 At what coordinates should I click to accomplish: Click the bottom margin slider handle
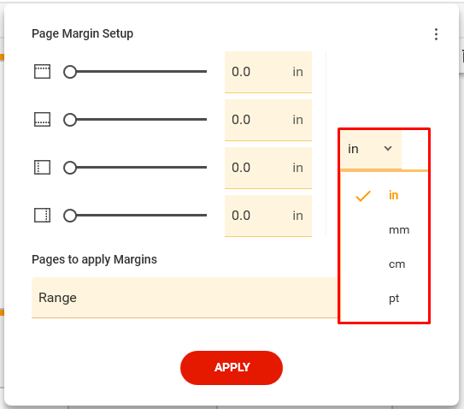pos(70,120)
